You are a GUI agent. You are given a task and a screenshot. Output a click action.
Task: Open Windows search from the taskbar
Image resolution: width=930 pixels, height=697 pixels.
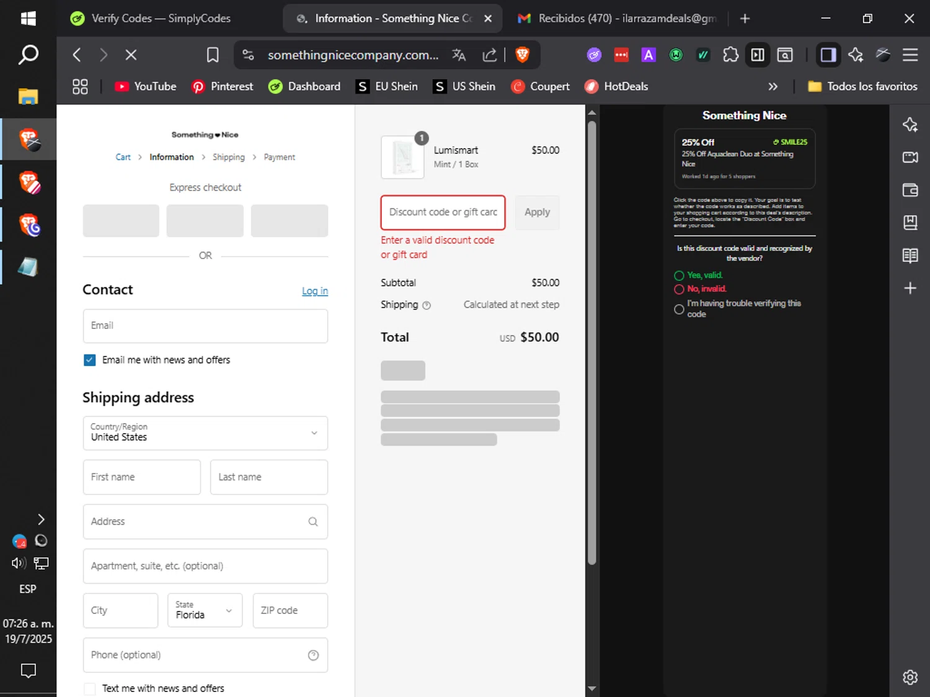[x=28, y=55]
